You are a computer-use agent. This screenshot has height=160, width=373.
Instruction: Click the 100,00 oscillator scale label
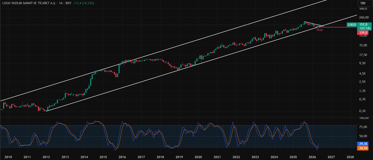click(364, 118)
